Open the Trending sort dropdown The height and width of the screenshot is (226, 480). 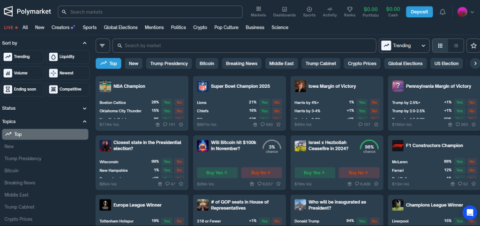coord(404,46)
